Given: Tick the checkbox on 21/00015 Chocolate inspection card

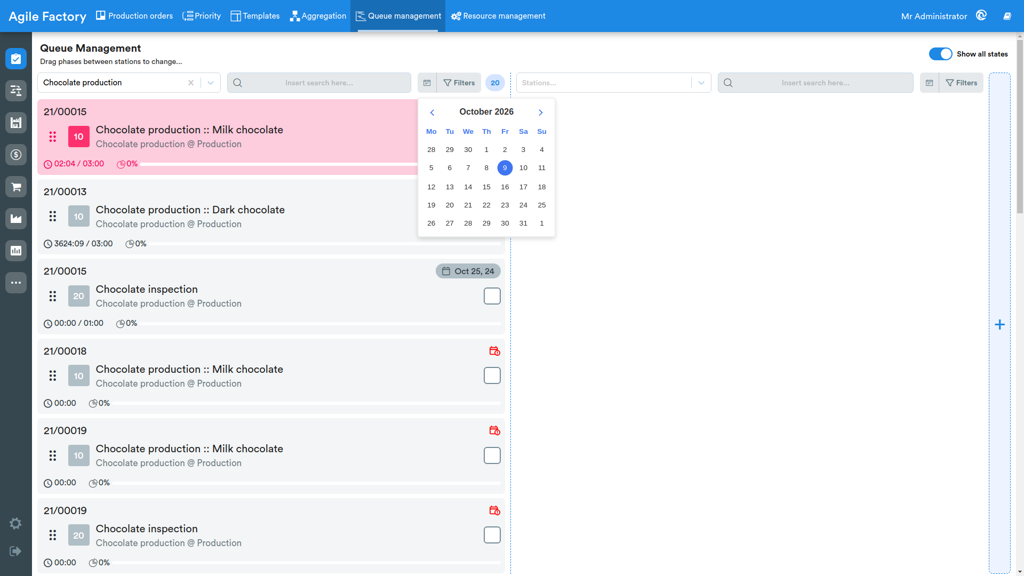Looking at the screenshot, I should [492, 296].
